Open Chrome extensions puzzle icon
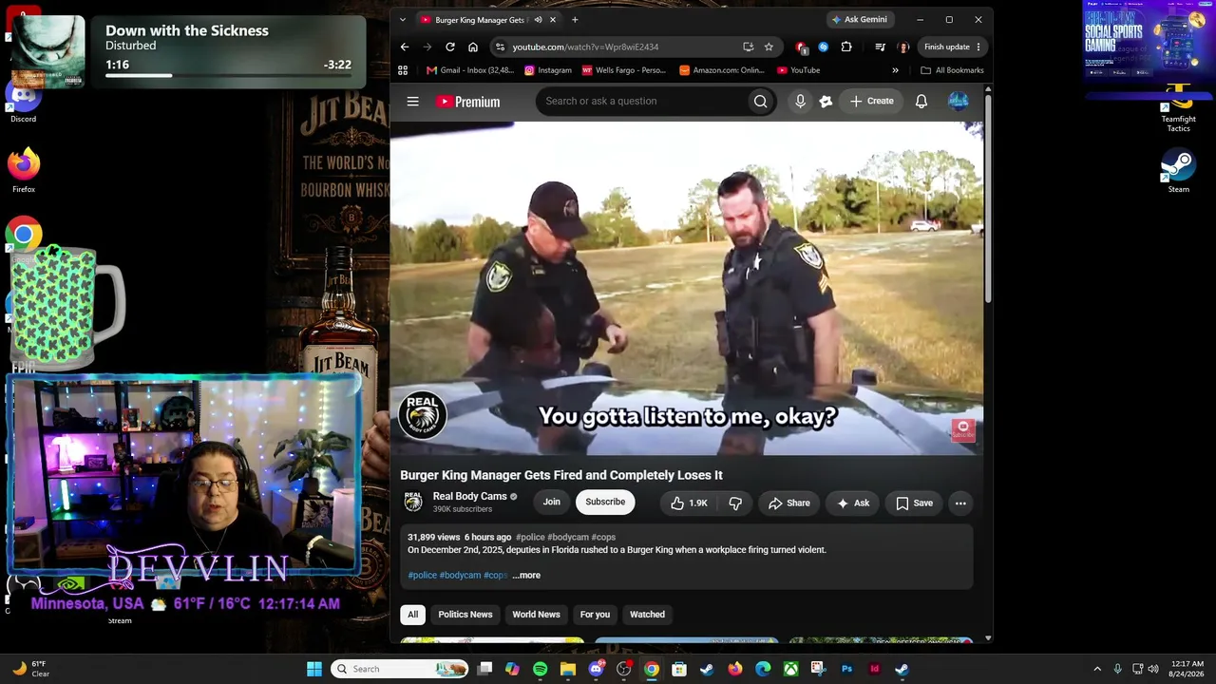Image resolution: width=1216 pixels, height=684 pixels. [846, 47]
